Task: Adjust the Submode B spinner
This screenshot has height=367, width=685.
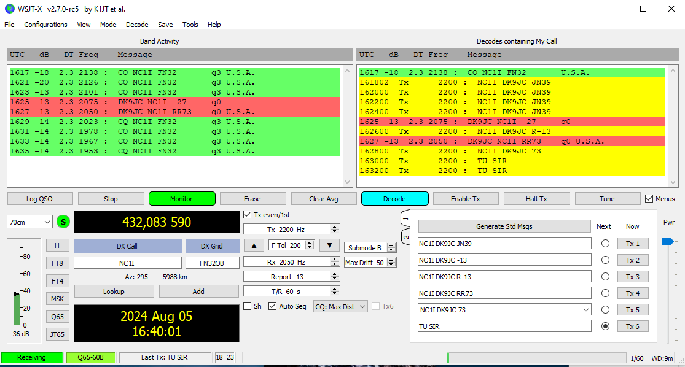Action: [x=391, y=248]
